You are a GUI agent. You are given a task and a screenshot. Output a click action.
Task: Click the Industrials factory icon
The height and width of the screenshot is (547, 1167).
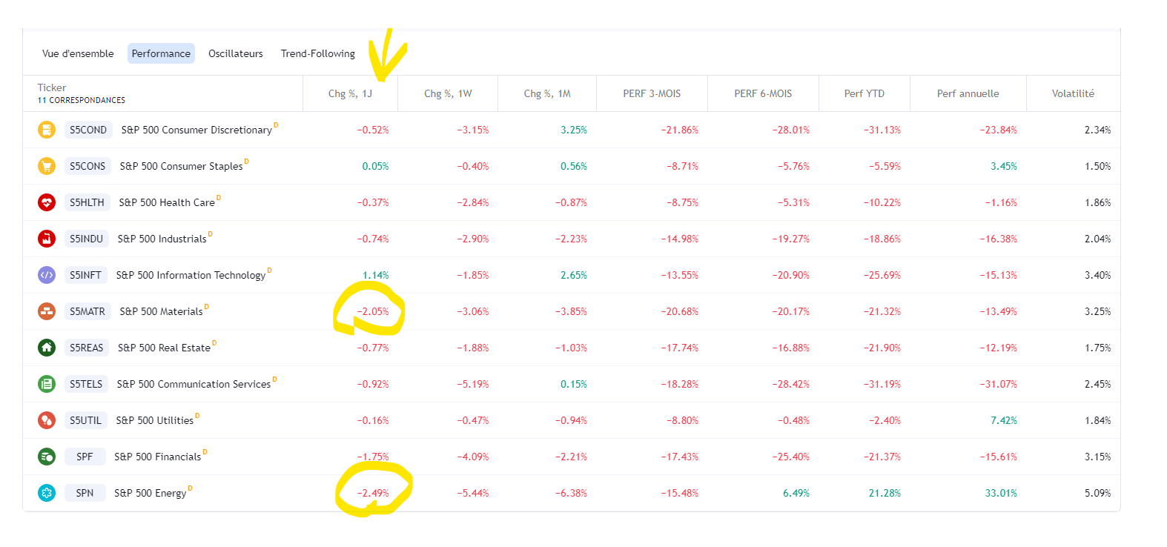(x=47, y=239)
